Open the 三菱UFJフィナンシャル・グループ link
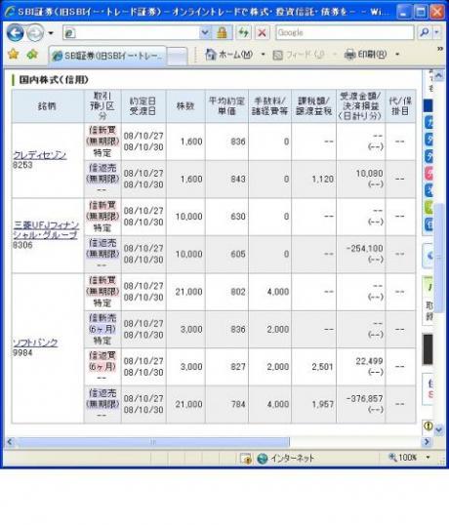Viewport: 449px width, 525px height. click(x=46, y=229)
